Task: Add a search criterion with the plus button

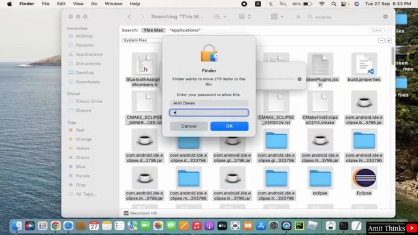Action: [x=389, y=40]
